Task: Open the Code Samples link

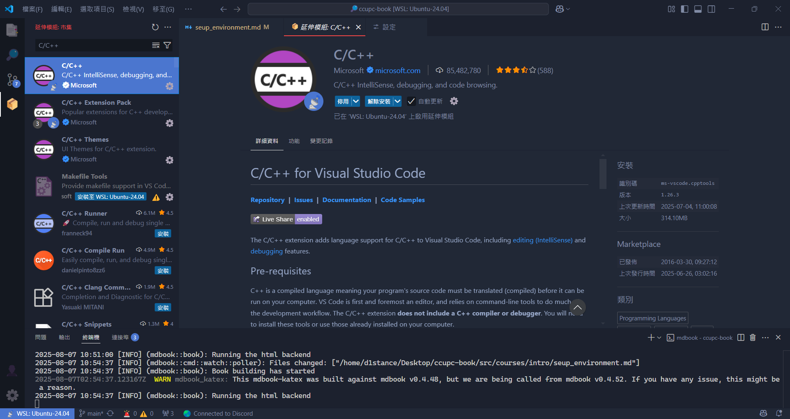Action: click(403, 200)
